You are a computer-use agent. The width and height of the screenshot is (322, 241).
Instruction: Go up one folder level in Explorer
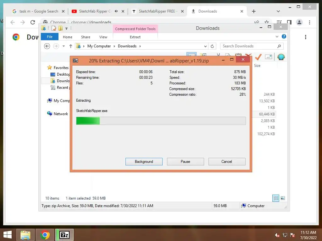71,46
